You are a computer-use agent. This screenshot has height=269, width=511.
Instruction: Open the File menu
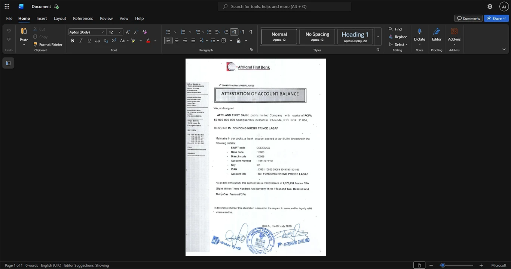[9, 18]
